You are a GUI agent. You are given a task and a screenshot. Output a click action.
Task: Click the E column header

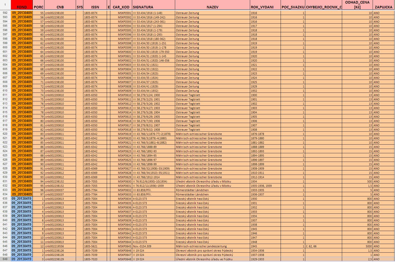[109, 5]
